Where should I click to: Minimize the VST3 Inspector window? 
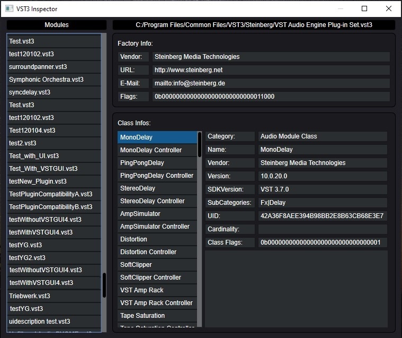click(341, 8)
